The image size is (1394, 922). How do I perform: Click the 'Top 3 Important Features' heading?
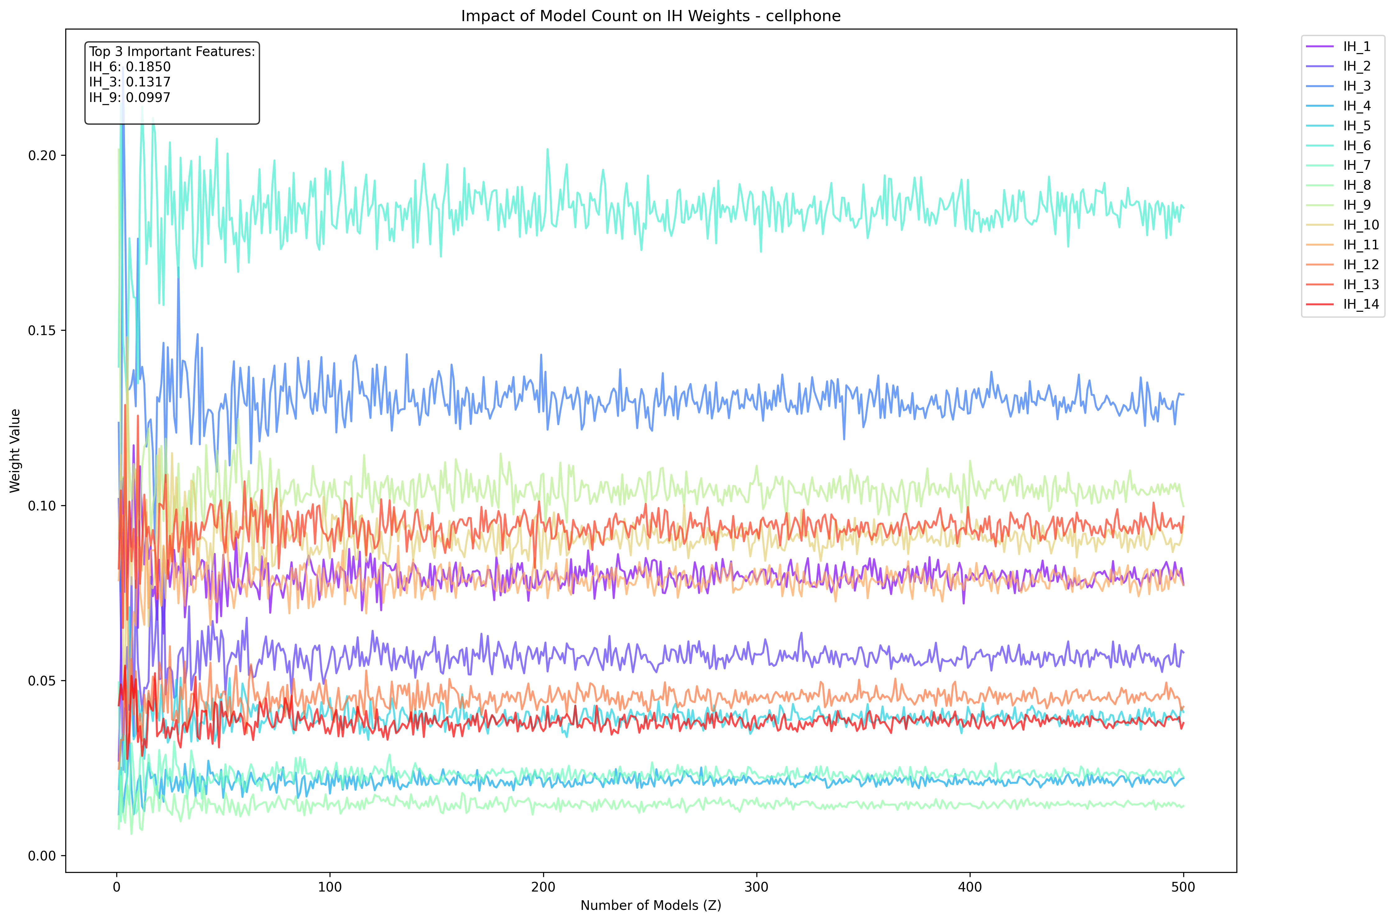172,52
